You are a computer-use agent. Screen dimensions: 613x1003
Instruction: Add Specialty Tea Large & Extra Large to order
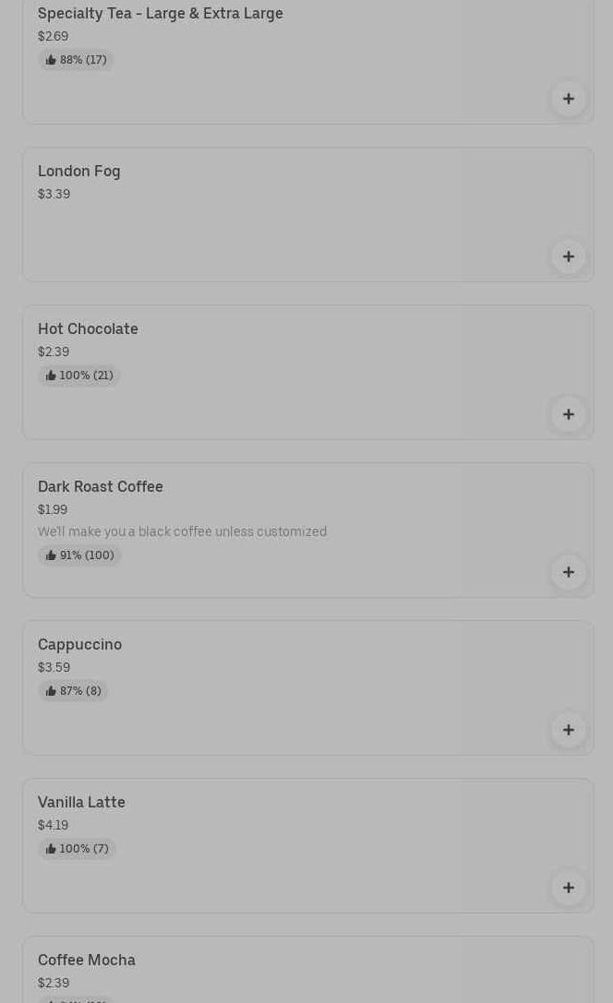pyautogui.click(x=568, y=99)
